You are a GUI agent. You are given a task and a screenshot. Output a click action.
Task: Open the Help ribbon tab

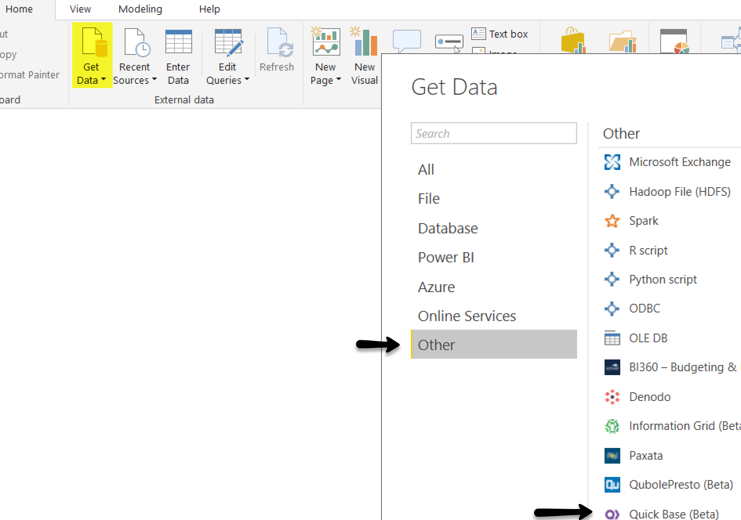[x=209, y=9]
